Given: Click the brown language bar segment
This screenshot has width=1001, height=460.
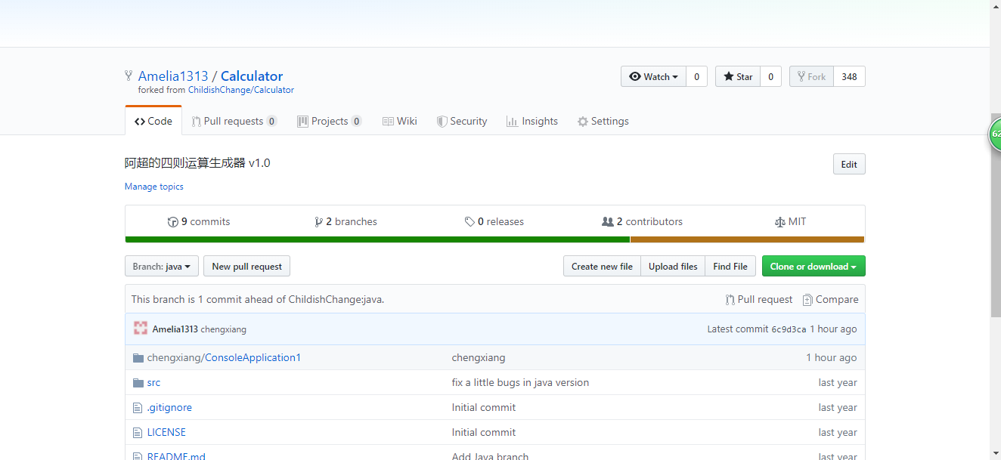Looking at the screenshot, I should (747, 239).
